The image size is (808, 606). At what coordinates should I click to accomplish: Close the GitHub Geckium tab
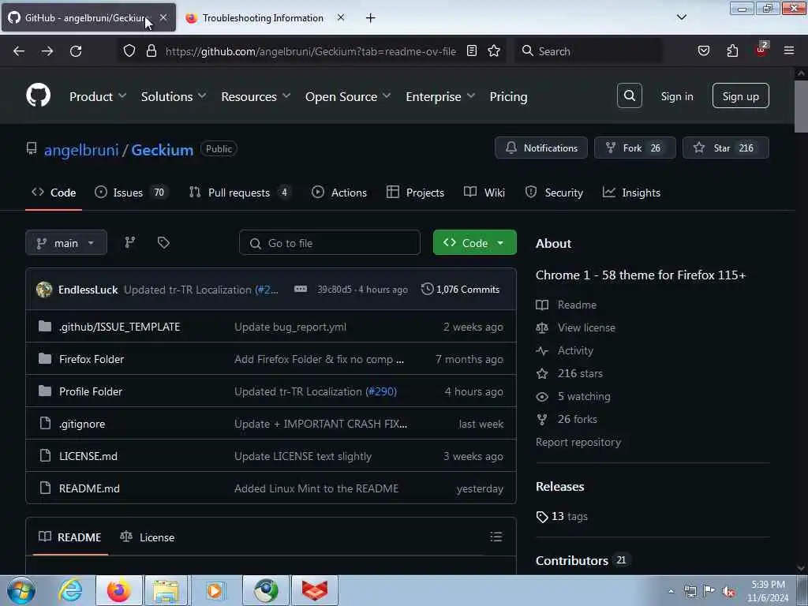[x=163, y=17]
